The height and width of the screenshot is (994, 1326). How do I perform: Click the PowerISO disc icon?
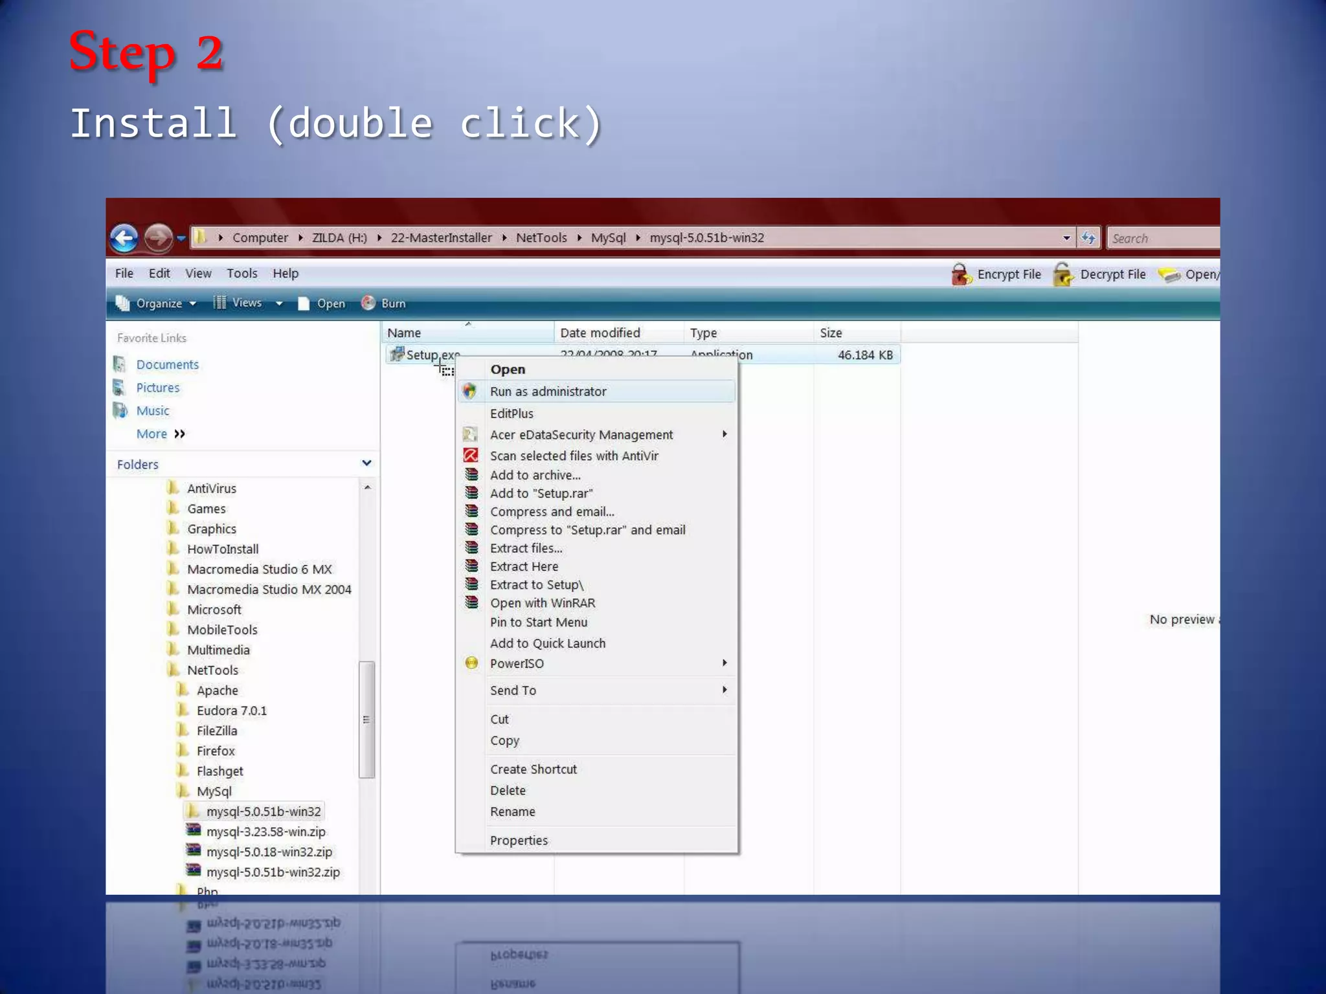coord(471,663)
